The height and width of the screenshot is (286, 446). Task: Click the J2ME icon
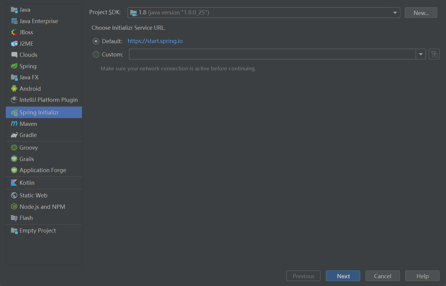point(14,44)
